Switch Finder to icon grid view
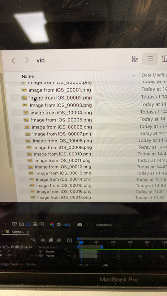 click(135, 59)
